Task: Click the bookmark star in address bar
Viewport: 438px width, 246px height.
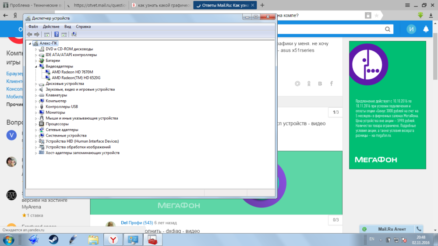Action: coord(377,16)
